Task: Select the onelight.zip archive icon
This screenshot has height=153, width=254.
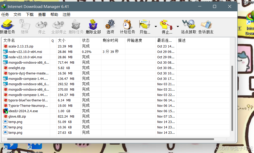Action: tap(6, 68)
